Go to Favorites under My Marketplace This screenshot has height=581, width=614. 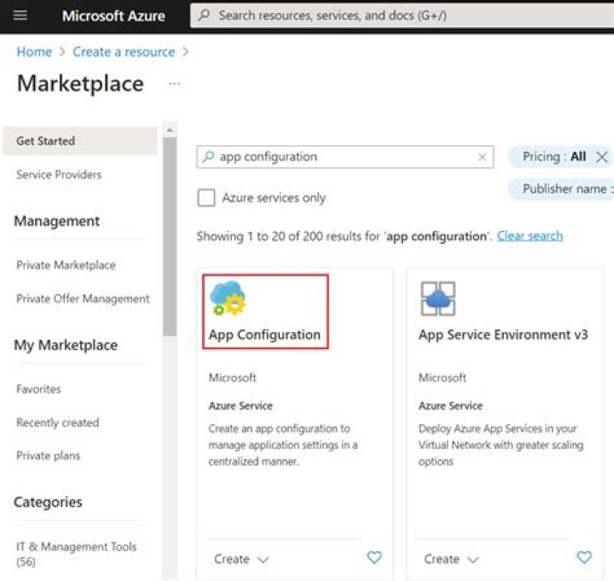[38, 389]
